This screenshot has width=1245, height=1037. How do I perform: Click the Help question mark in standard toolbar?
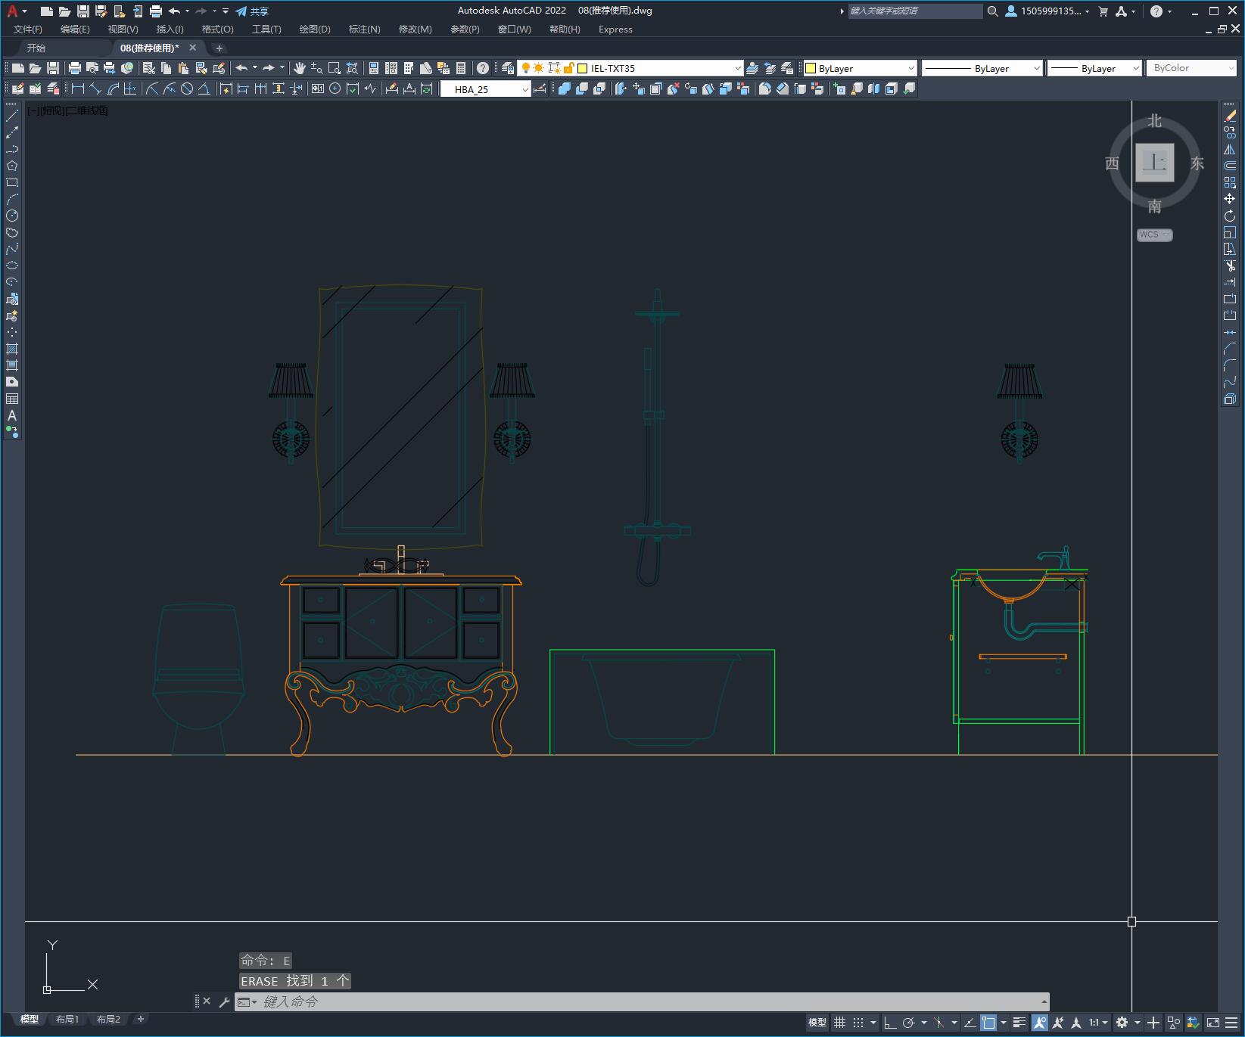click(x=483, y=68)
